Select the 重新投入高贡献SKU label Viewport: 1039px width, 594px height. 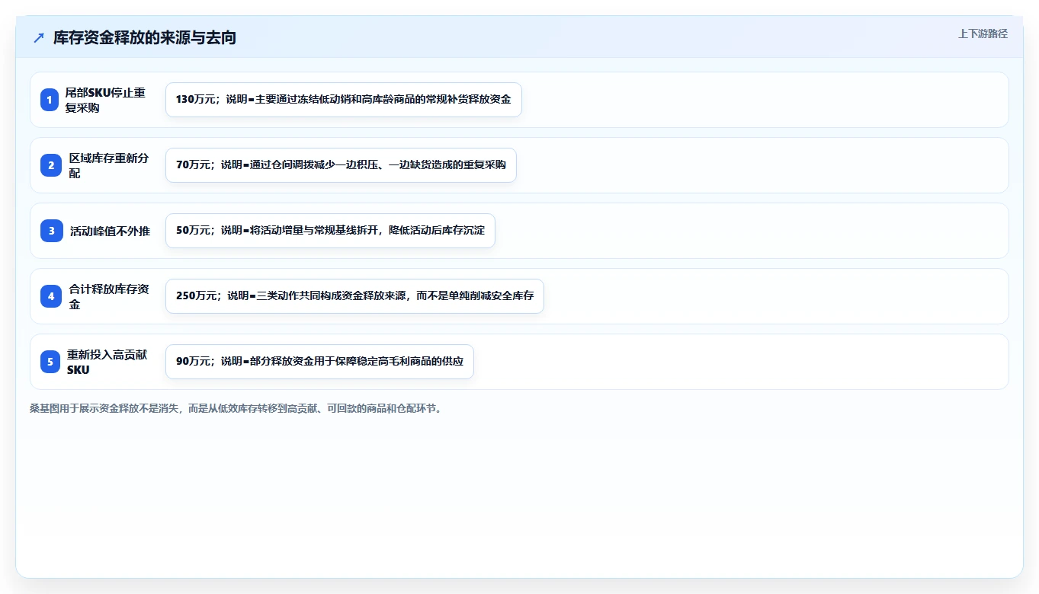click(107, 362)
